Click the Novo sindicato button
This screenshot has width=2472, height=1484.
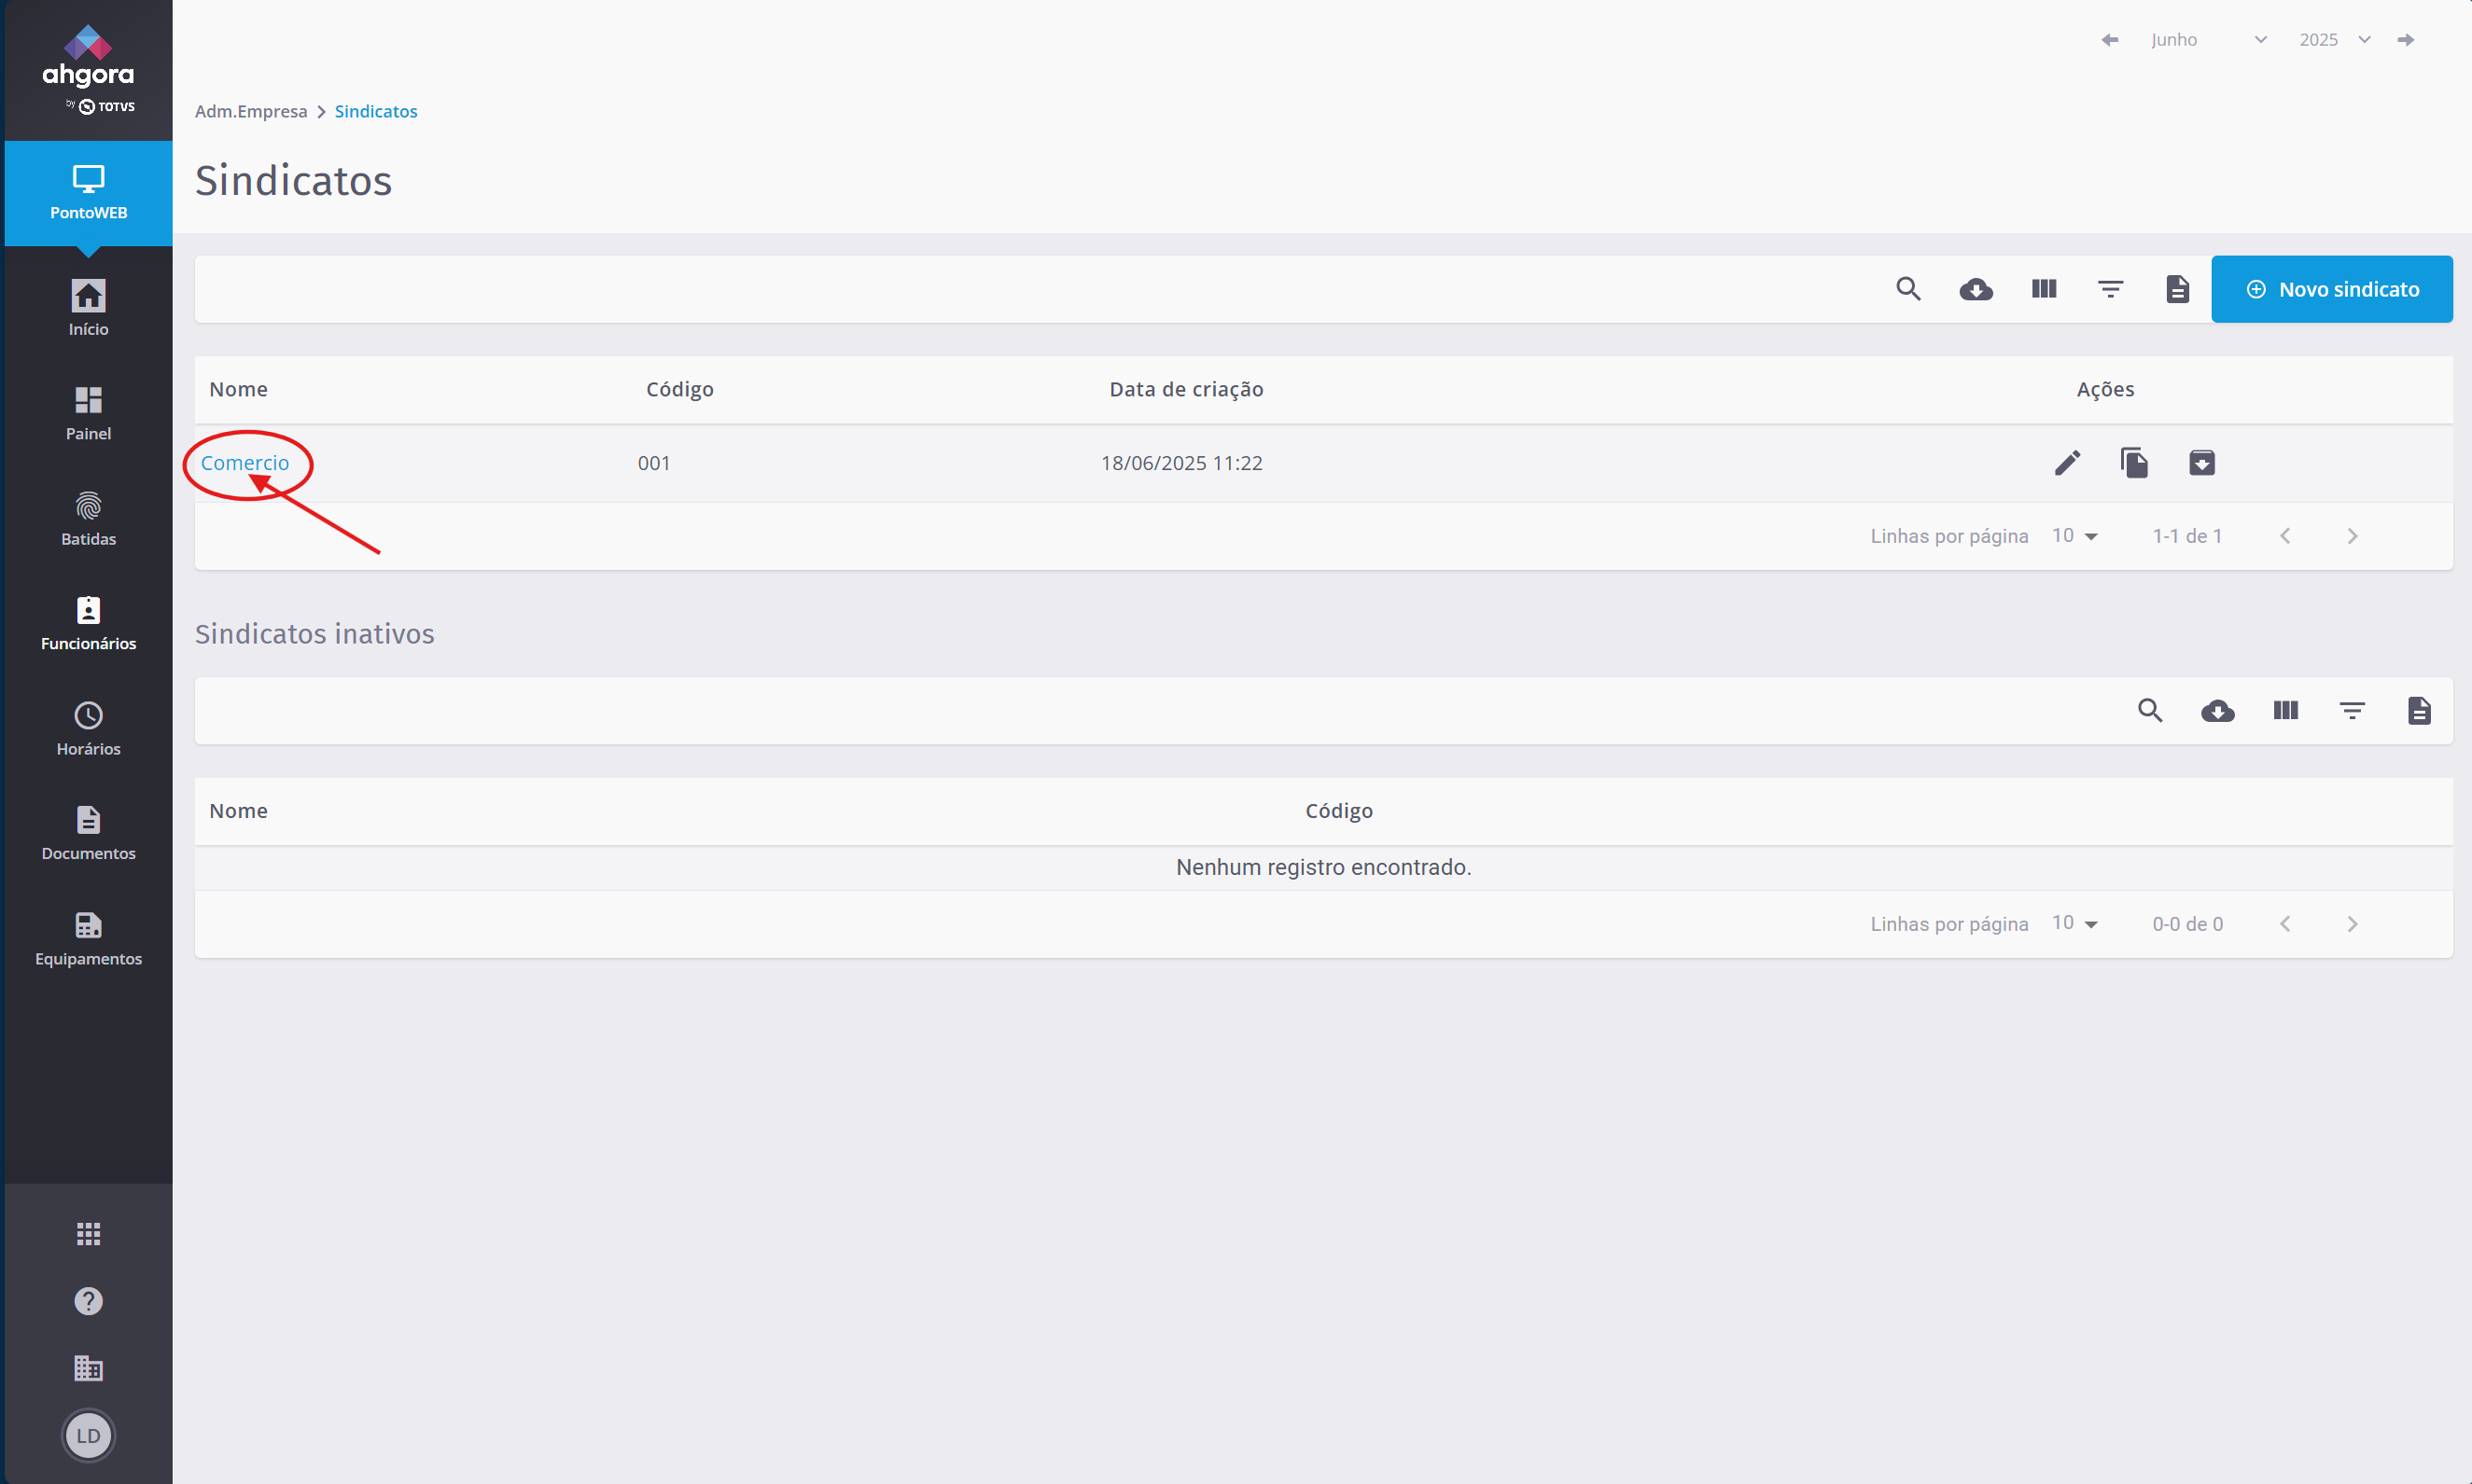pyautogui.click(x=2331, y=289)
